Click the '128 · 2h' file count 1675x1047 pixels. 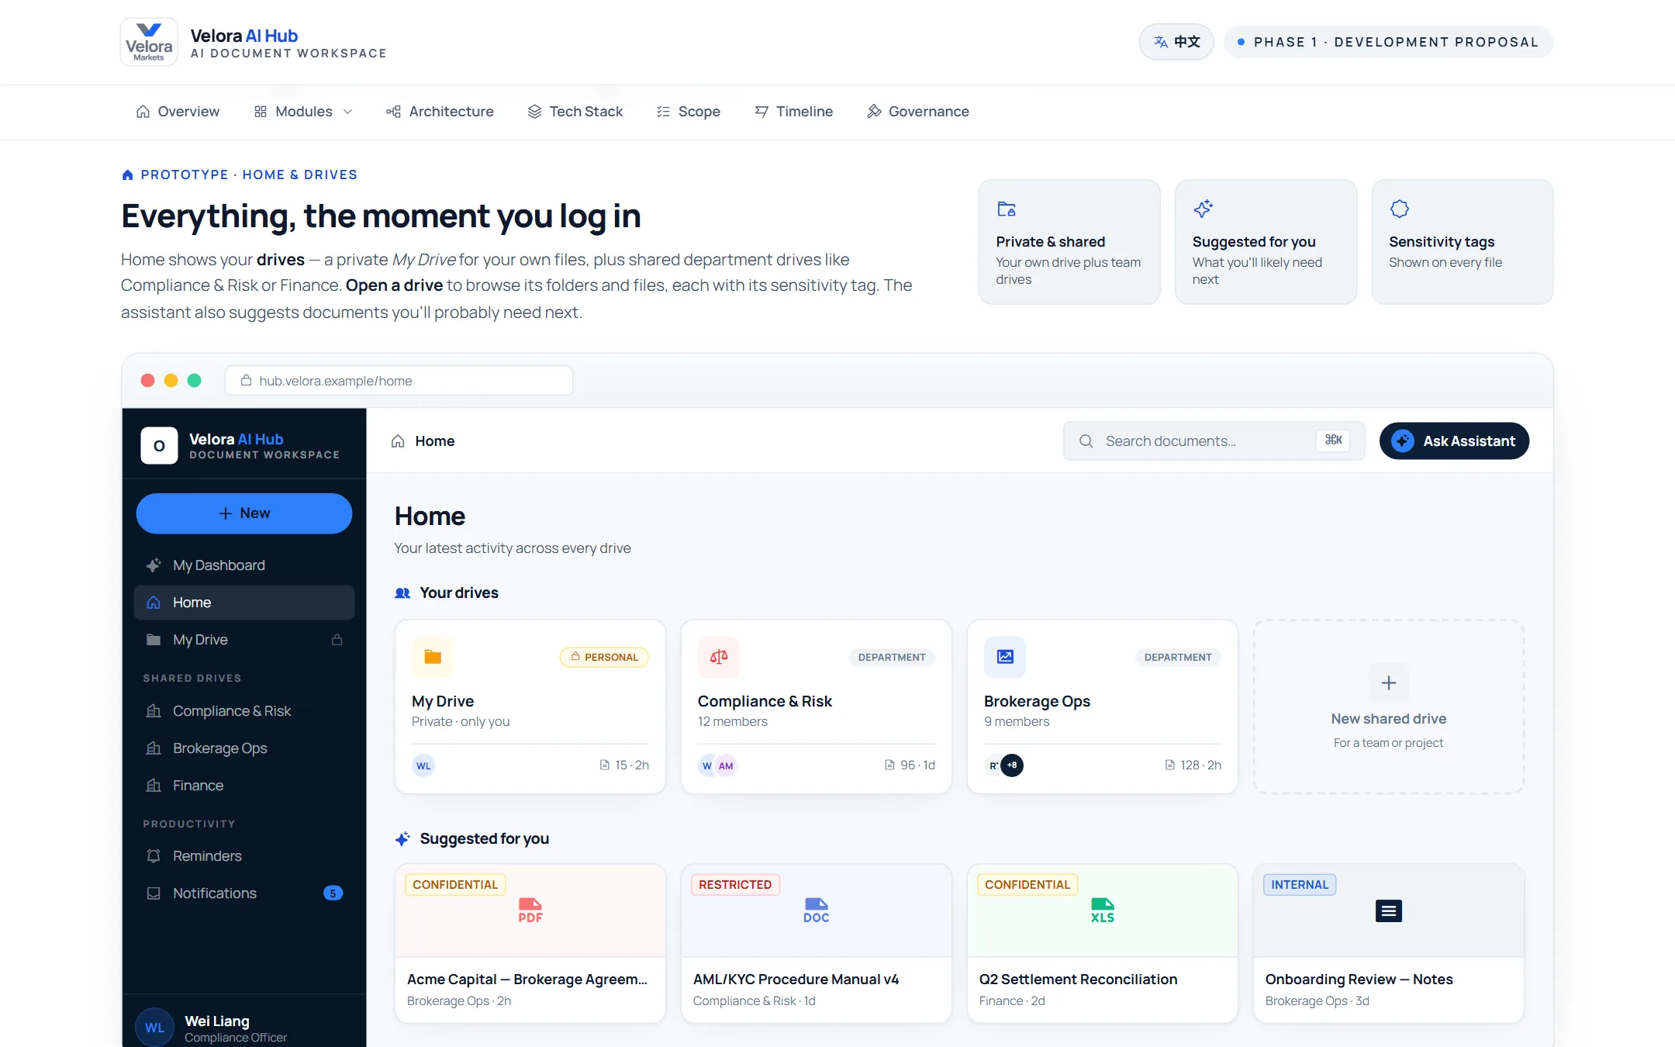pos(1193,765)
